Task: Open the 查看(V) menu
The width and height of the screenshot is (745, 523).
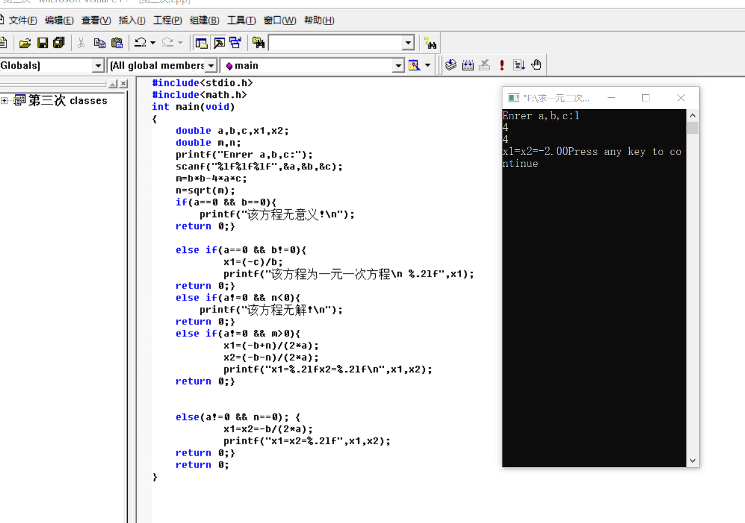Action: tap(96, 20)
